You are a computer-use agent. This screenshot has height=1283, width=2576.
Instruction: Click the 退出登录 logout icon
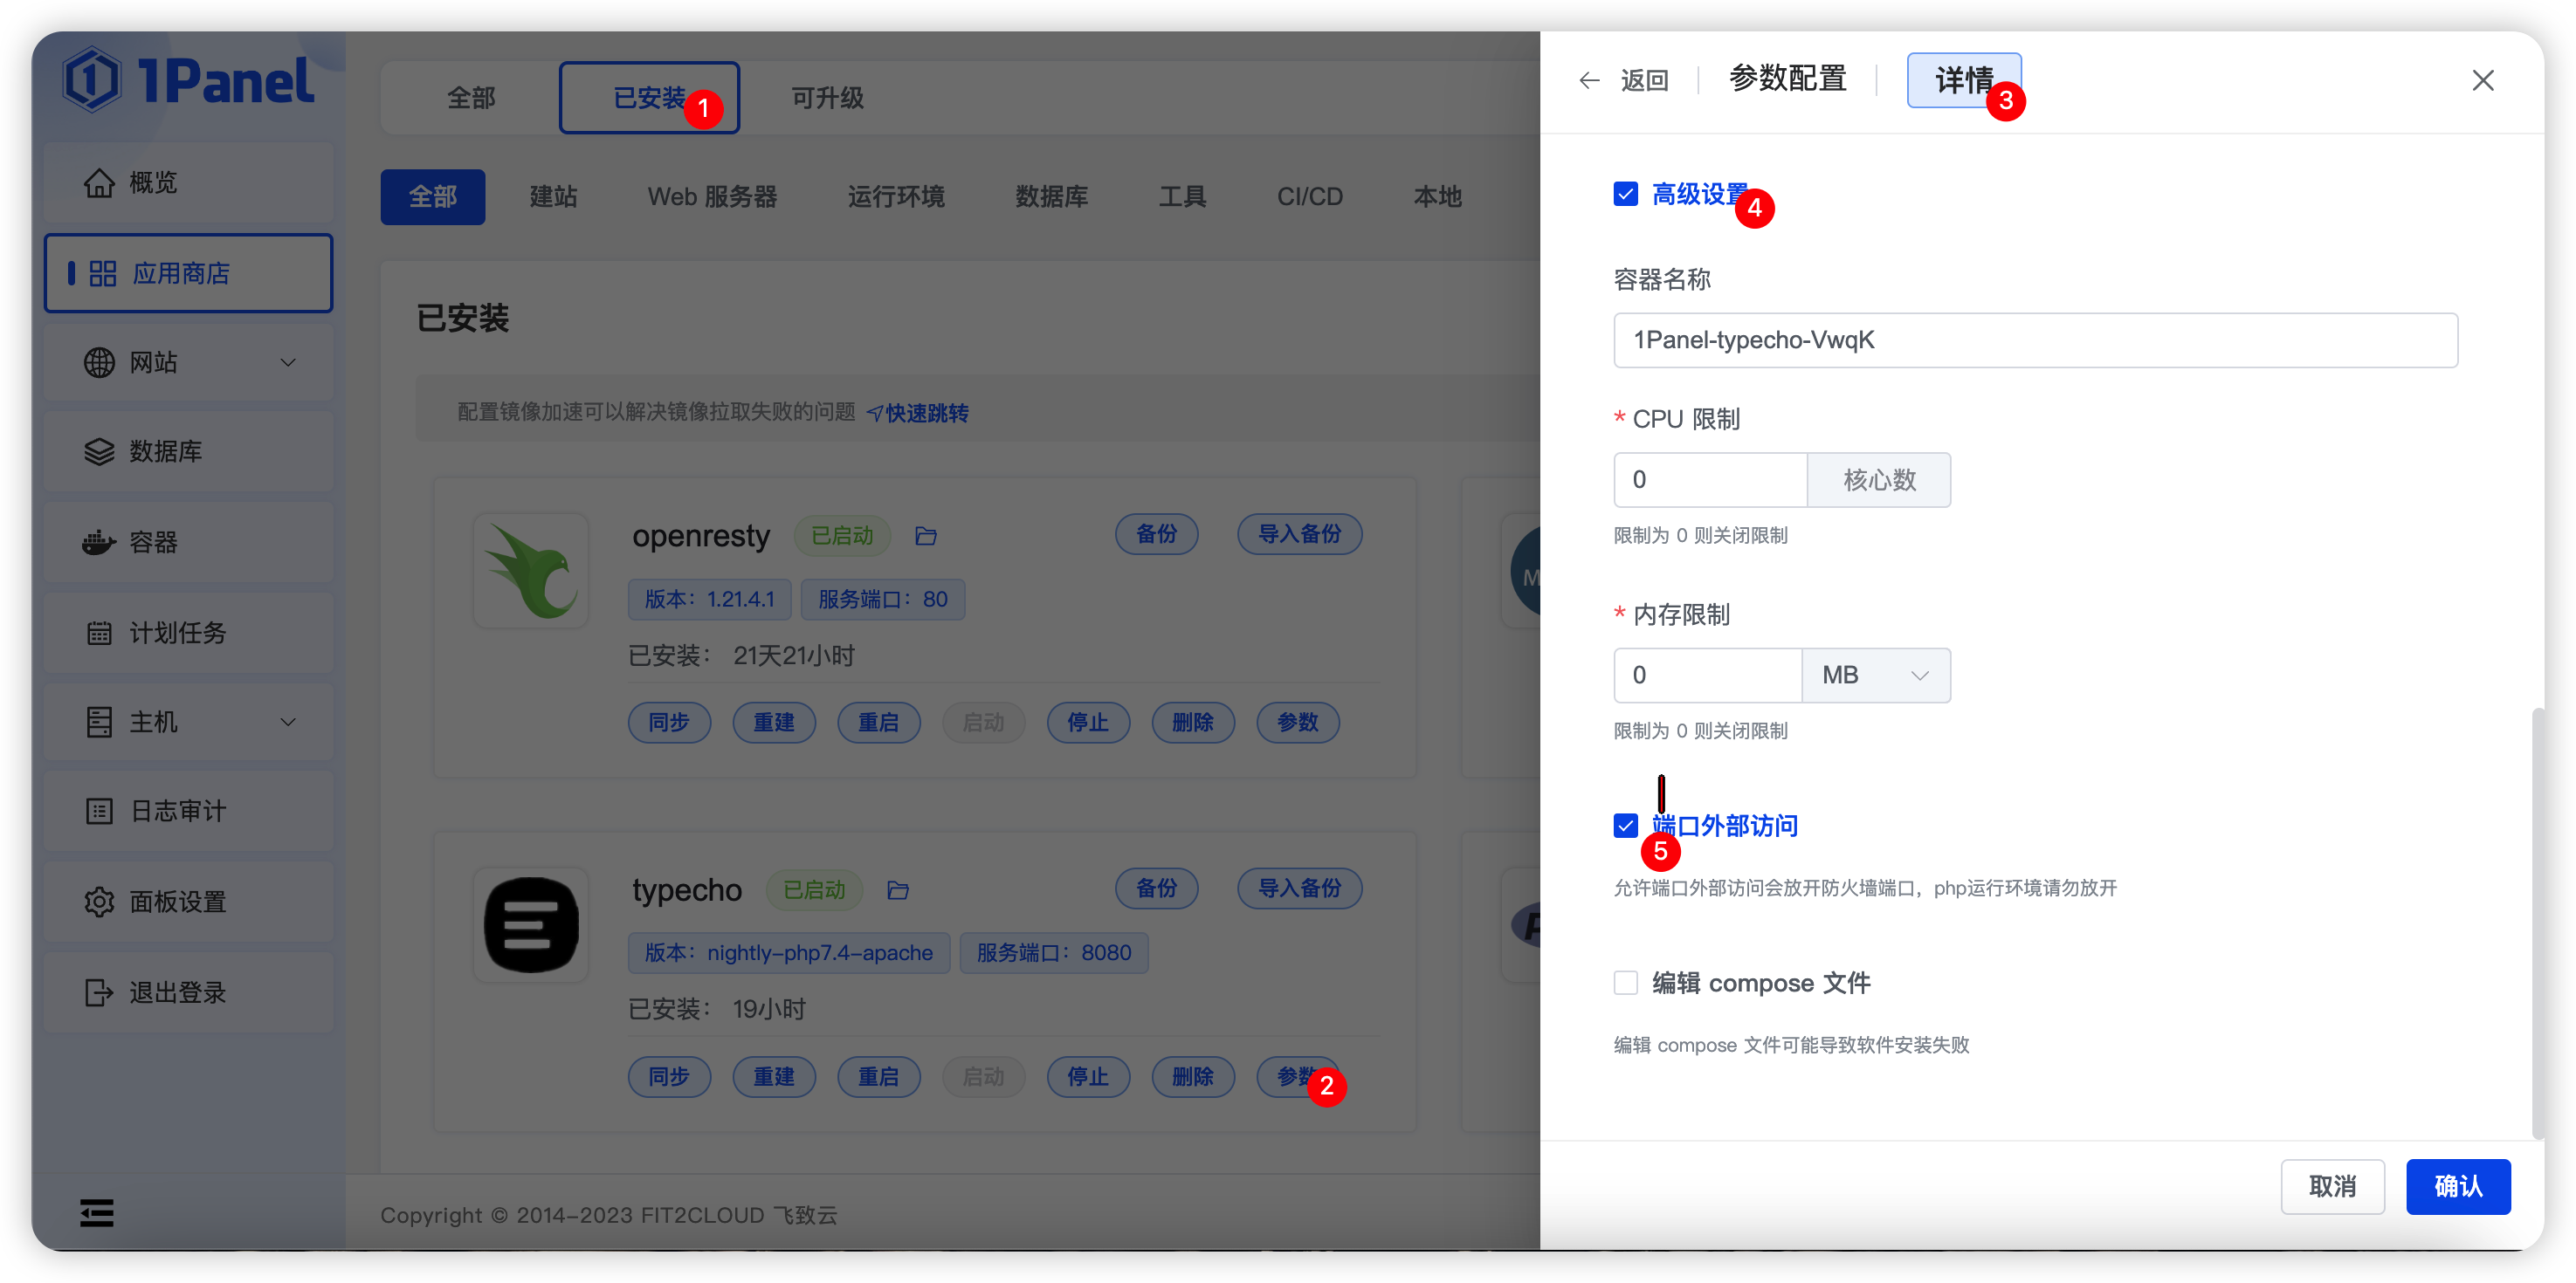pos(99,992)
